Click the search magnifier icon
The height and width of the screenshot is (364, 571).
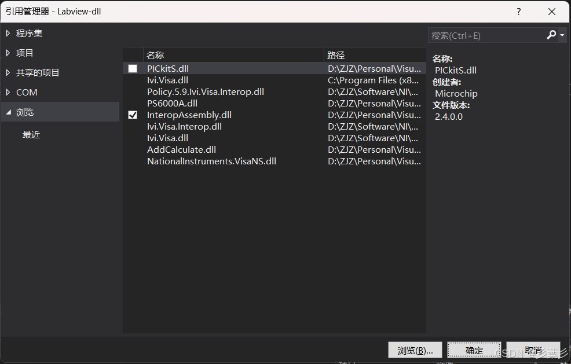(551, 35)
